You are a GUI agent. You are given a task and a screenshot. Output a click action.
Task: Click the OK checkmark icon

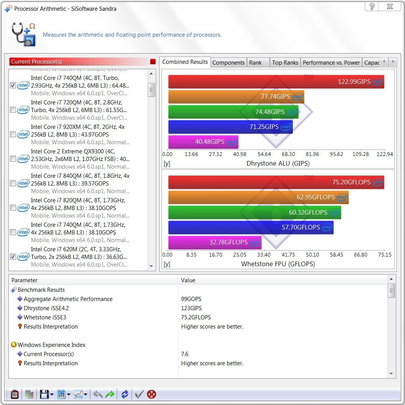click(139, 394)
